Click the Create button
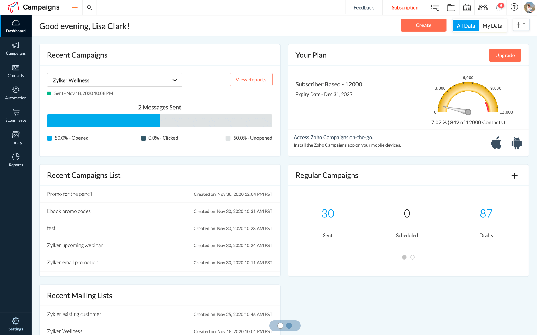The height and width of the screenshot is (335, 537). pyautogui.click(x=424, y=25)
